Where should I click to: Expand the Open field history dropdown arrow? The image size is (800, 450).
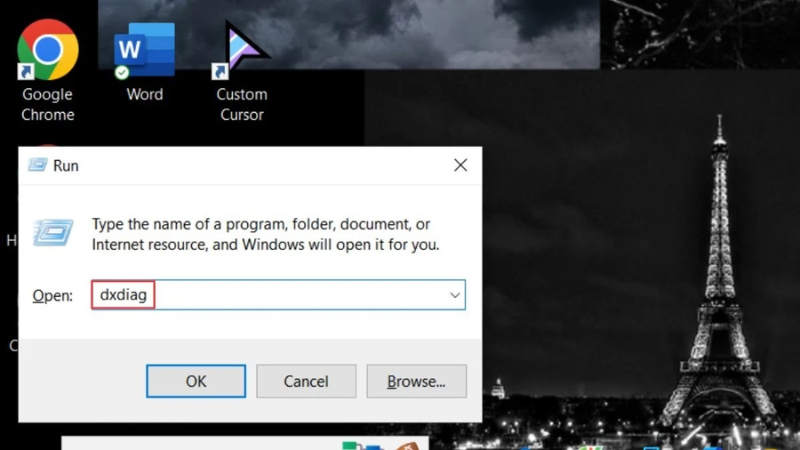(454, 295)
